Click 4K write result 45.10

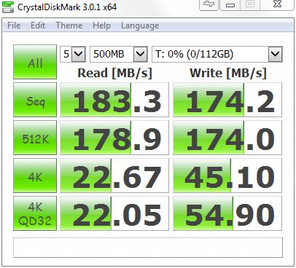pyautogui.click(x=227, y=176)
